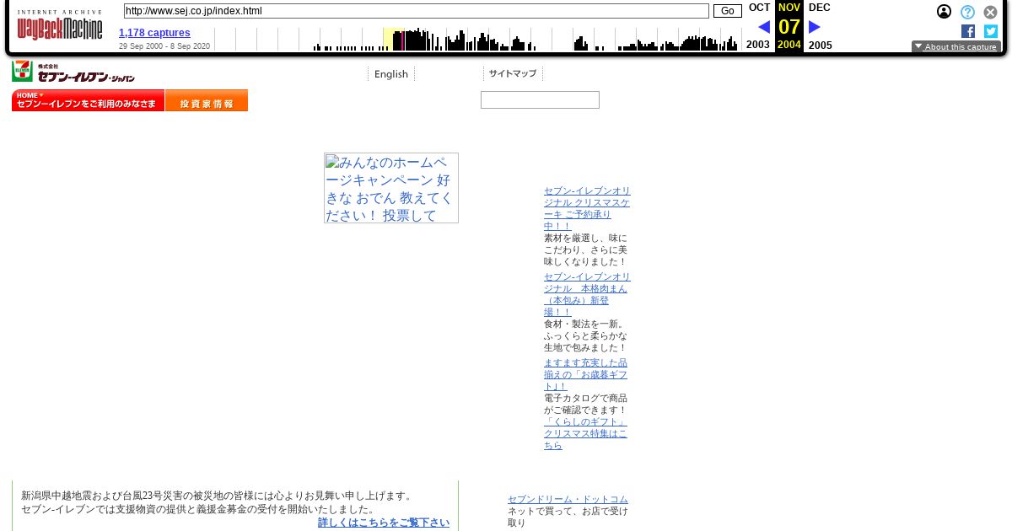Open サイトマップ site map link
This screenshot has height=531, width=1012.
513,73
